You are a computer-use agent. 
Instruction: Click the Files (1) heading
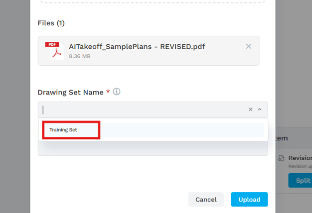(x=51, y=23)
